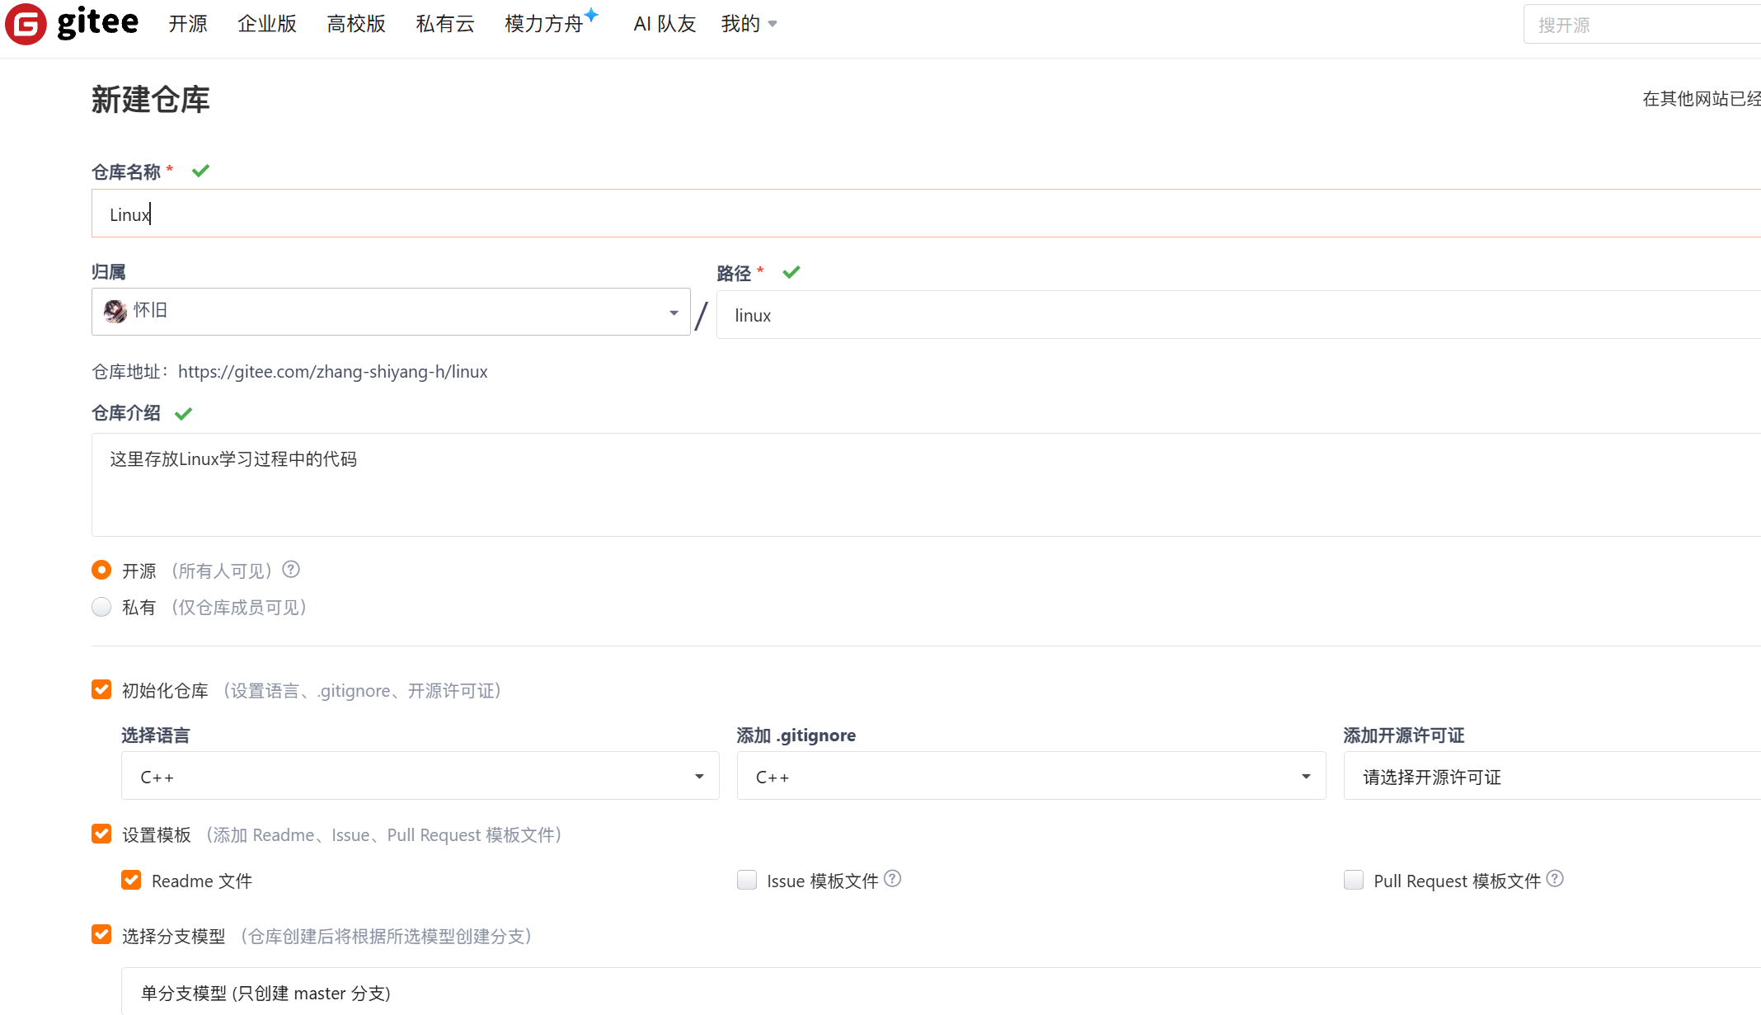Viewport: 1761px width, 1015px height.
Task: Switch to the 企业版 navigation item
Action: pos(266,24)
